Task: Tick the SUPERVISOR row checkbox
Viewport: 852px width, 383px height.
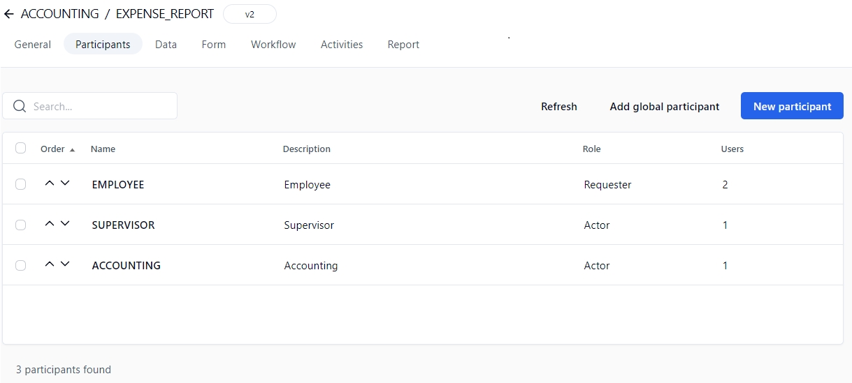Action: pyautogui.click(x=20, y=225)
